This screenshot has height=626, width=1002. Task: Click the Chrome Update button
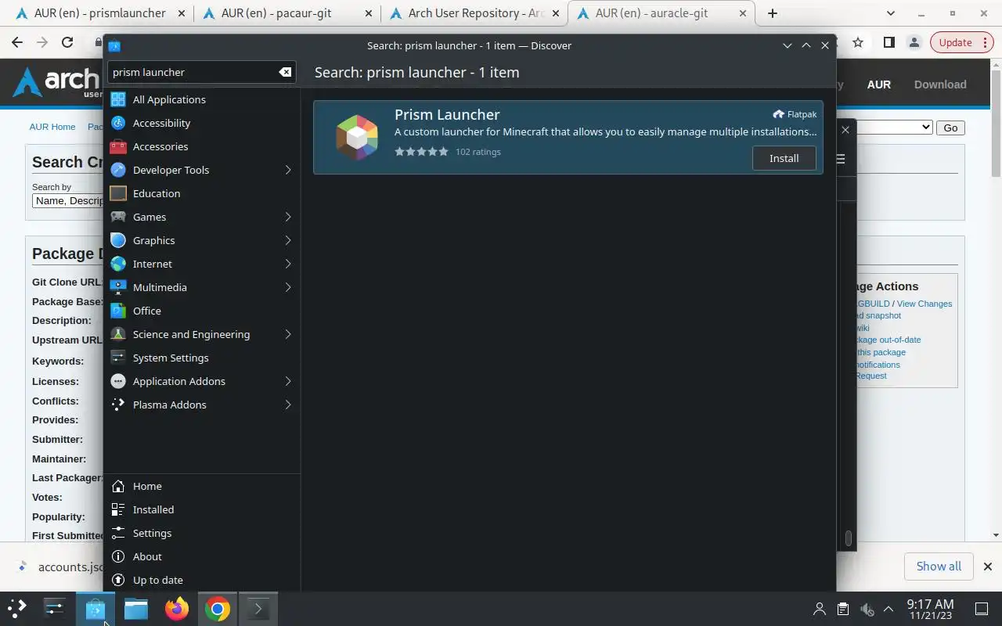[961, 42]
